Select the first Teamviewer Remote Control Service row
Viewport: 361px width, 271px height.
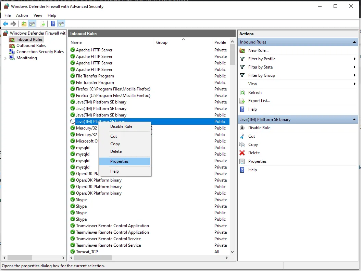click(x=149, y=239)
